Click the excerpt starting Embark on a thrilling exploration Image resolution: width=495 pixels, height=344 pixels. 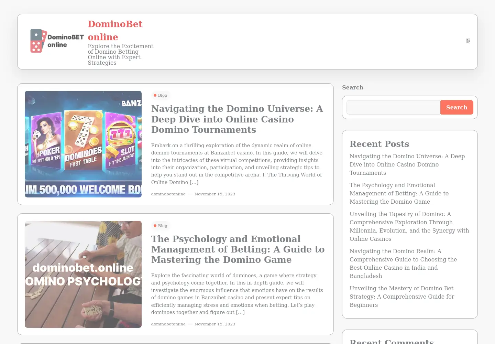(x=237, y=164)
